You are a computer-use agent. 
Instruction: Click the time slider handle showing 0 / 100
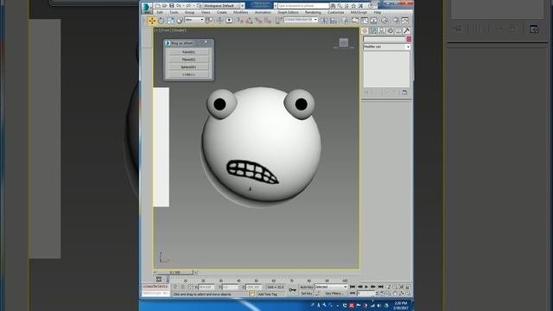(x=175, y=272)
